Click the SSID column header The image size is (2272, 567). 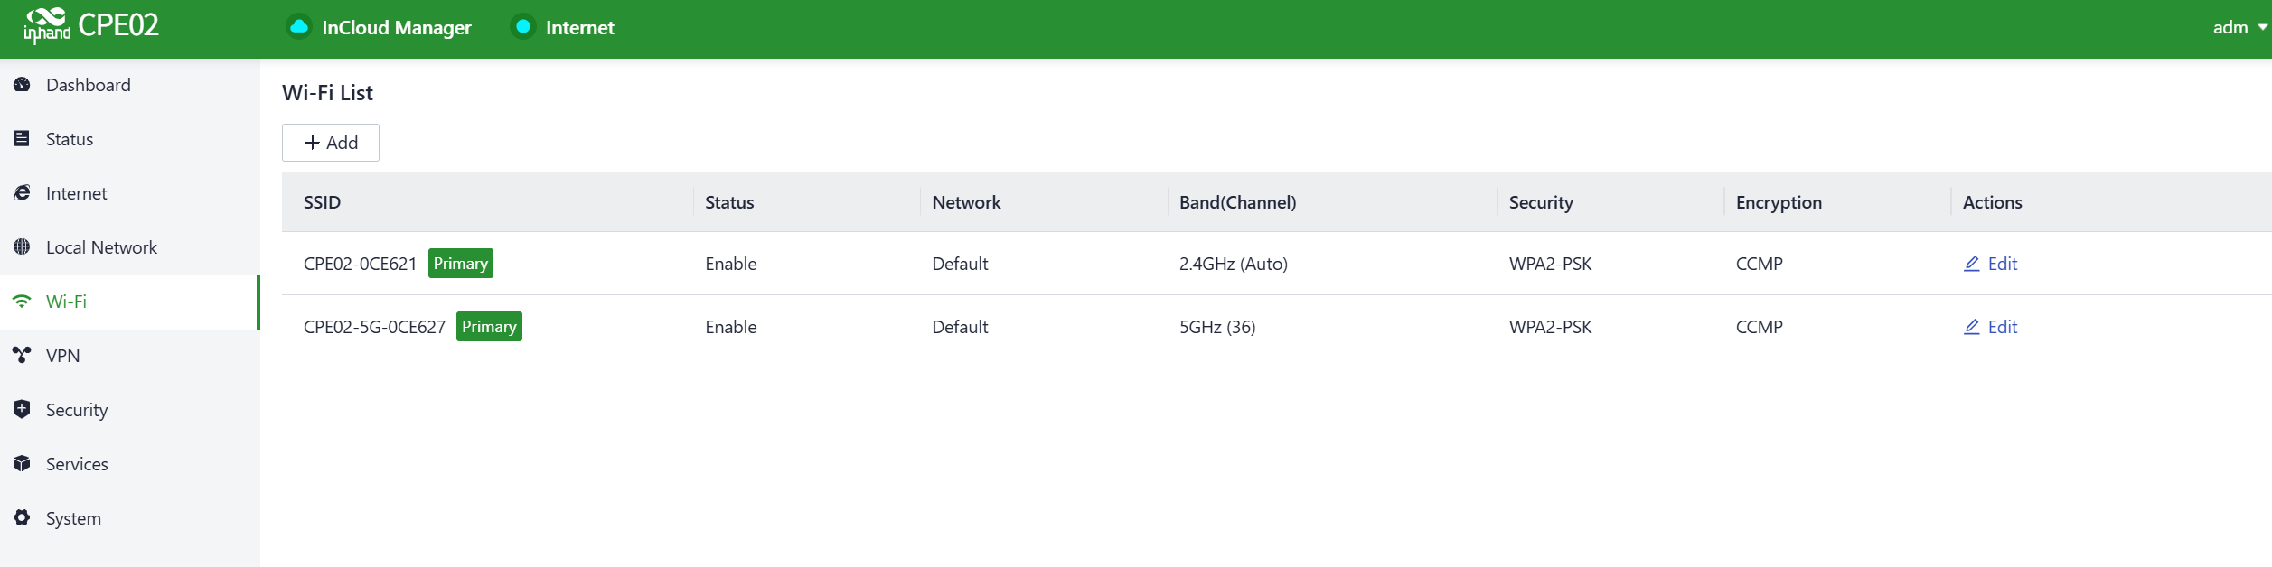coord(322,202)
